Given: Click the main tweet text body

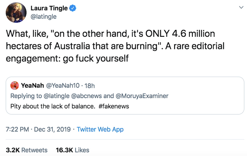Looking at the screenshot, I should 110,46.
